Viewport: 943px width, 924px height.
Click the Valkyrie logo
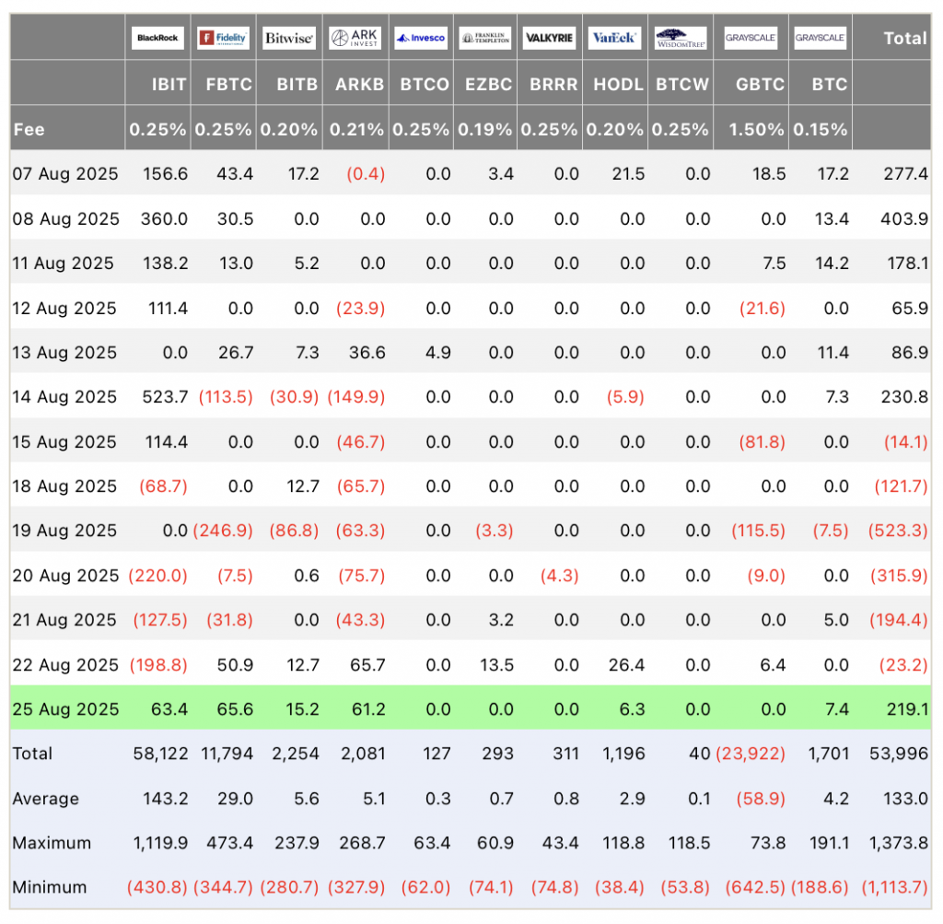[549, 38]
